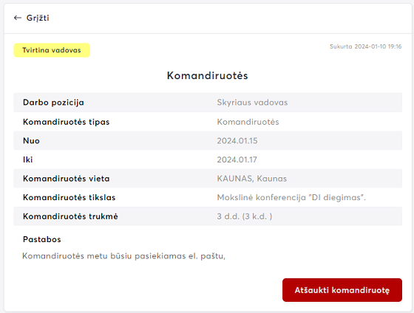Select the Mokslinė konferencija purpose text
This screenshot has width=414, height=313.
coord(291,198)
